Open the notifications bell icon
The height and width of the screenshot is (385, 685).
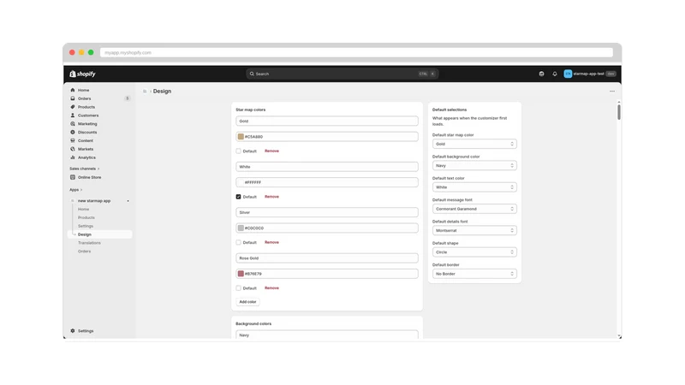coord(555,74)
